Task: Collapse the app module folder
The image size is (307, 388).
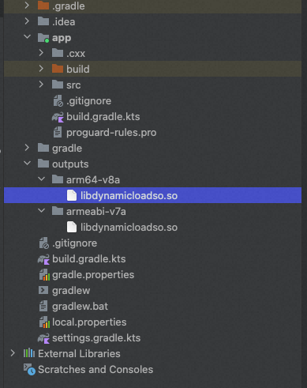Action: point(27,37)
